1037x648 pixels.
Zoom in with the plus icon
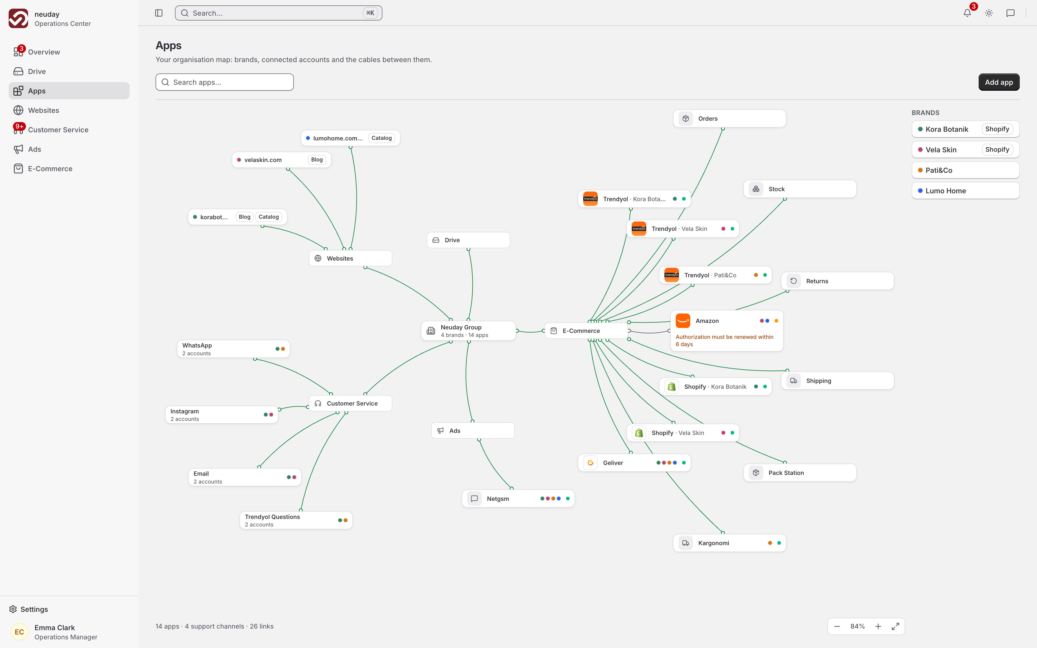click(x=878, y=626)
